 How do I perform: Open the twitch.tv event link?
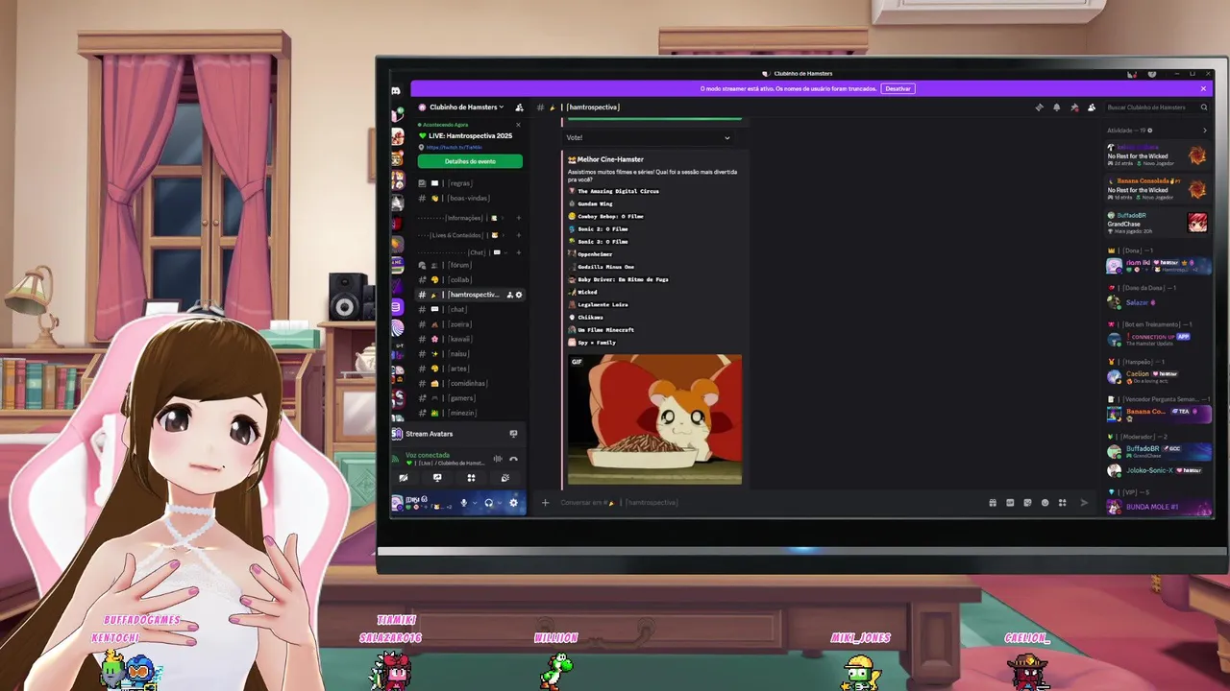(x=454, y=147)
